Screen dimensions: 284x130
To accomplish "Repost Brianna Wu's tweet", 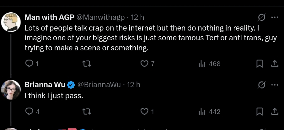I will [x=87, y=112].
